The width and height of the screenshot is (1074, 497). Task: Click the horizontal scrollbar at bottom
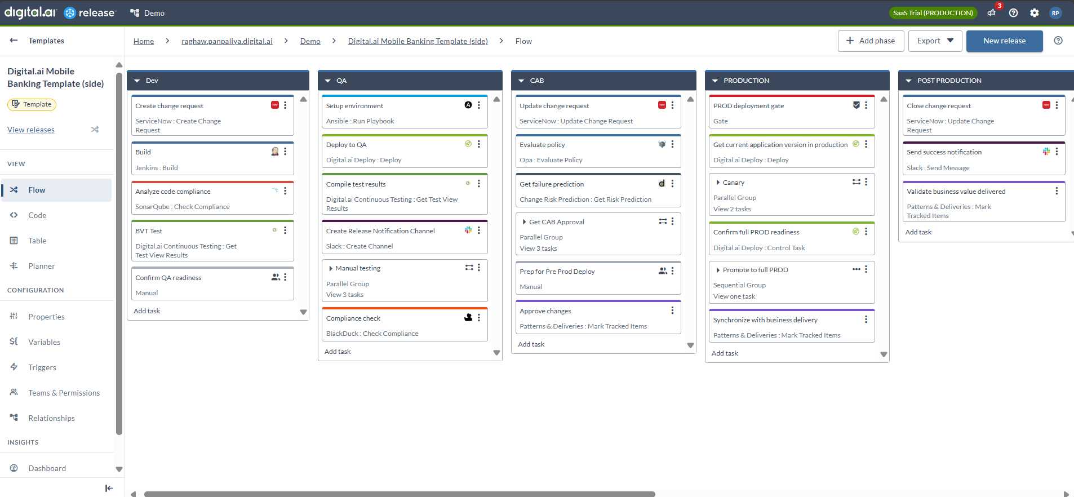(x=400, y=494)
